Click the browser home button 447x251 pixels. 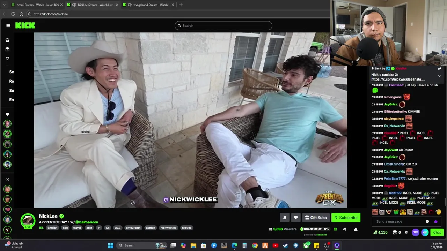(x=21, y=14)
